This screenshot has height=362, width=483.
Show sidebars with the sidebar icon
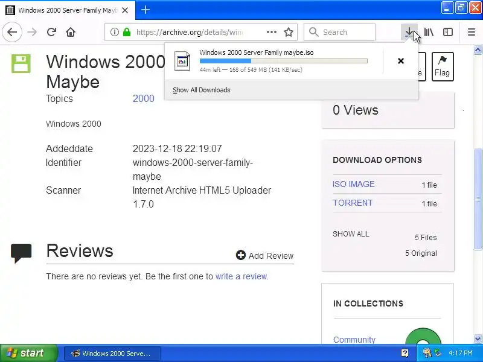click(x=448, y=32)
